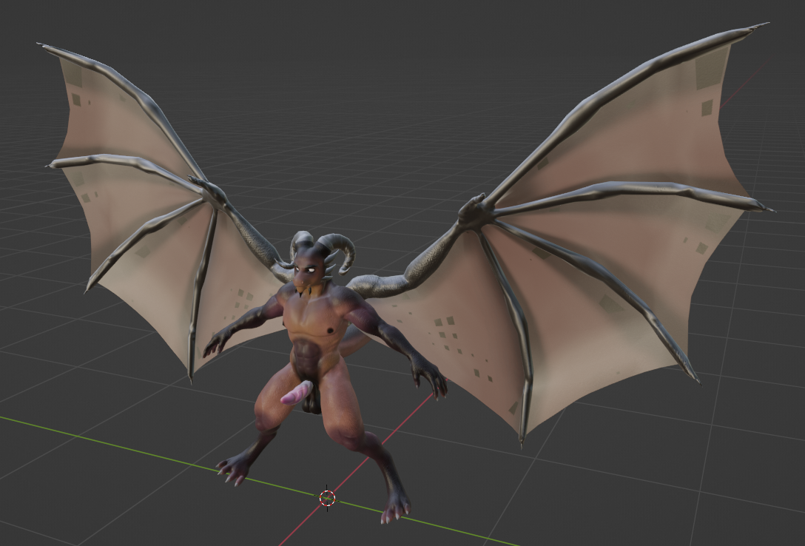The image size is (805, 546).
Task: Click the 3D cursor at world origin
Action: 327,498
